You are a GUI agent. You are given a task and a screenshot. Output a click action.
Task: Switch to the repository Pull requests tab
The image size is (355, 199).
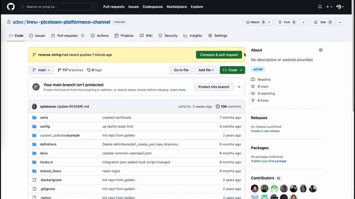click(68, 35)
